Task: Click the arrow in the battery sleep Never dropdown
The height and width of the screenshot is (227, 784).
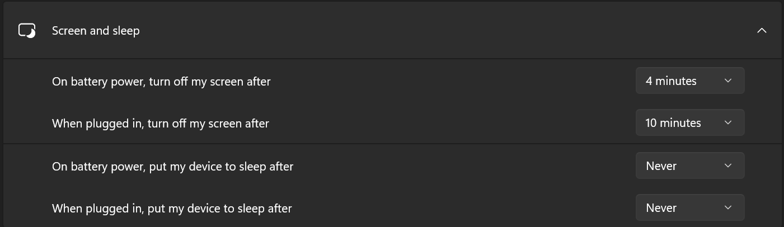Action: point(728,165)
